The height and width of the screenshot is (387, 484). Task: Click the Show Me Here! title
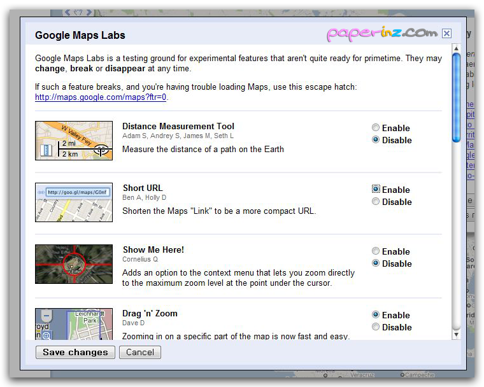(153, 250)
